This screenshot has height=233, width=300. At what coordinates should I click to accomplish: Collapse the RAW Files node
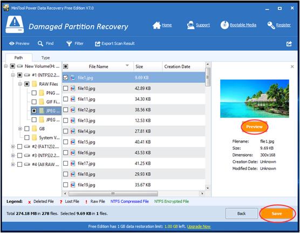[x=20, y=84]
